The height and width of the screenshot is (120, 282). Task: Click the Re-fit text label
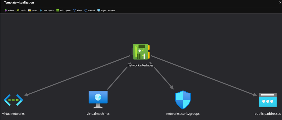23,11
